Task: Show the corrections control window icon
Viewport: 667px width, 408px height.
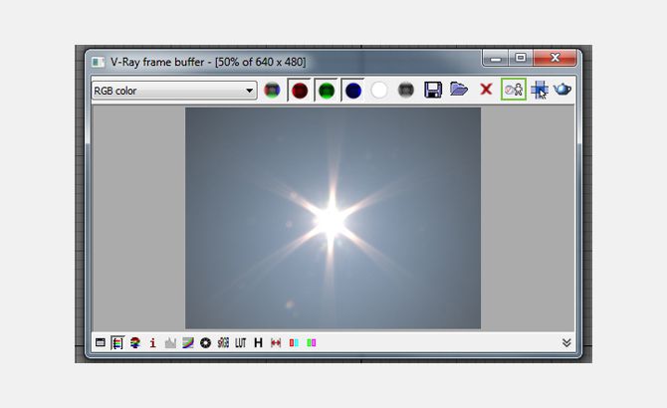Action: click(100, 342)
